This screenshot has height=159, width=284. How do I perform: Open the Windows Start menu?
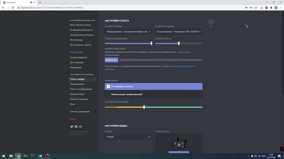[x=3, y=156]
